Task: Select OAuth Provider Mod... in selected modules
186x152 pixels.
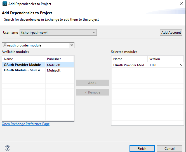Action: [130, 65]
